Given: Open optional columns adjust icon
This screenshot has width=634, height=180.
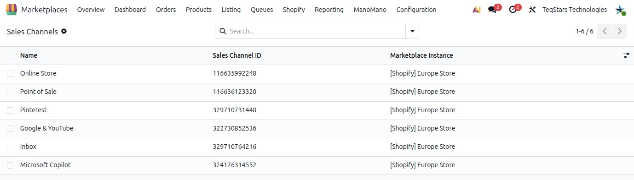Looking at the screenshot, I should pos(626,55).
